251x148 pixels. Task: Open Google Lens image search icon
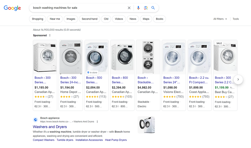pyautogui.click(x=146, y=8)
